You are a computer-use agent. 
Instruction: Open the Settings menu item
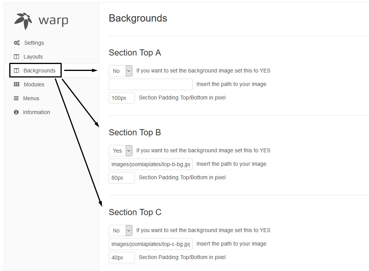coord(34,43)
